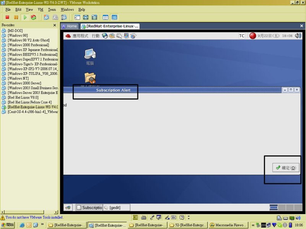The image size is (306, 229).
Task: Close the Favorites sidebar panel
Action: [x=55, y=25]
